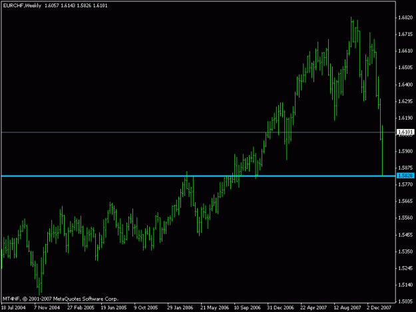Click the 1.5245 price scale value

(405, 268)
